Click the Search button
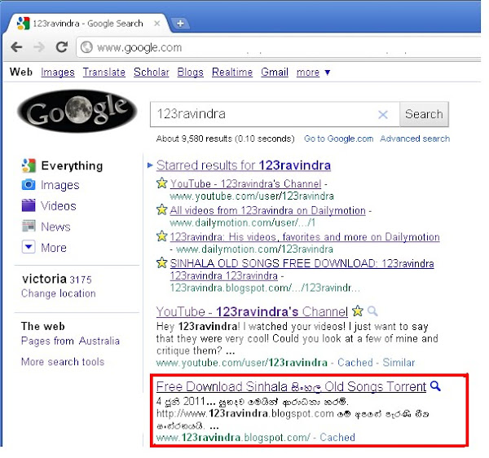The height and width of the screenshot is (458, 489). pyautogui.click(x=424, y=114)
